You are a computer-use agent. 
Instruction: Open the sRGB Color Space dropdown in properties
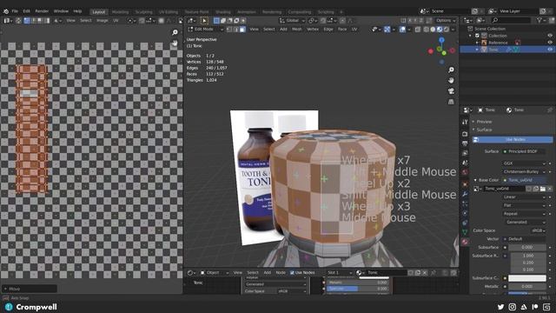539,230
